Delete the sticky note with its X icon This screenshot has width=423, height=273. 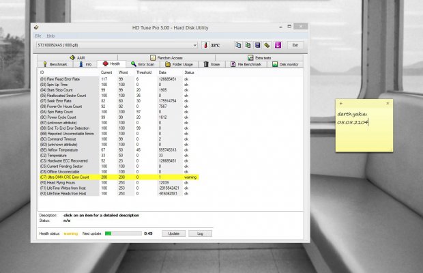coord(388,103)
